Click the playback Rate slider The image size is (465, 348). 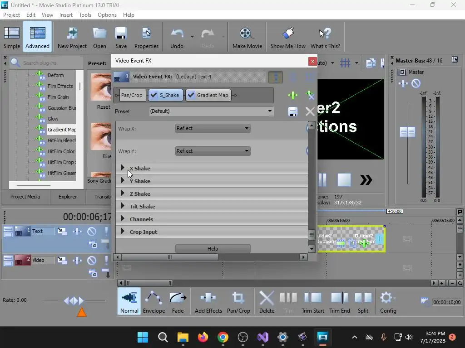tap(74, 301)
